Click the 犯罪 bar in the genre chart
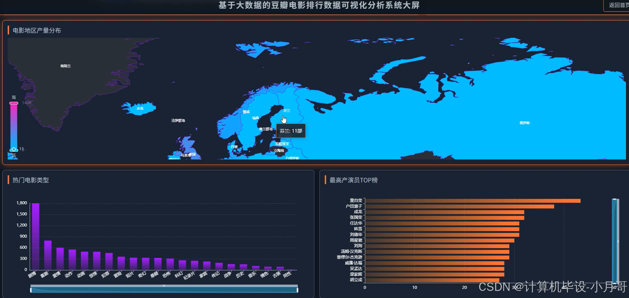This screenshot has height=298, width=629. pyautogui.click(x=109, y=261)
